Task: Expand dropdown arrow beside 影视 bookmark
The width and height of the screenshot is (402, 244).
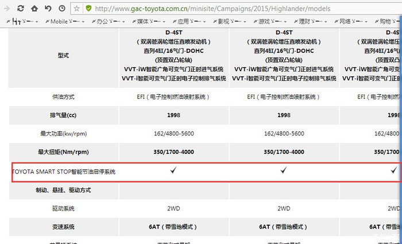Action: coord(245,22)
